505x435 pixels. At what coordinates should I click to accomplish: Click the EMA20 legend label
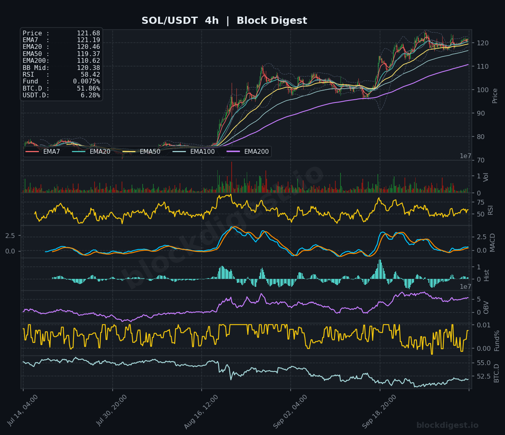point(100,151)
